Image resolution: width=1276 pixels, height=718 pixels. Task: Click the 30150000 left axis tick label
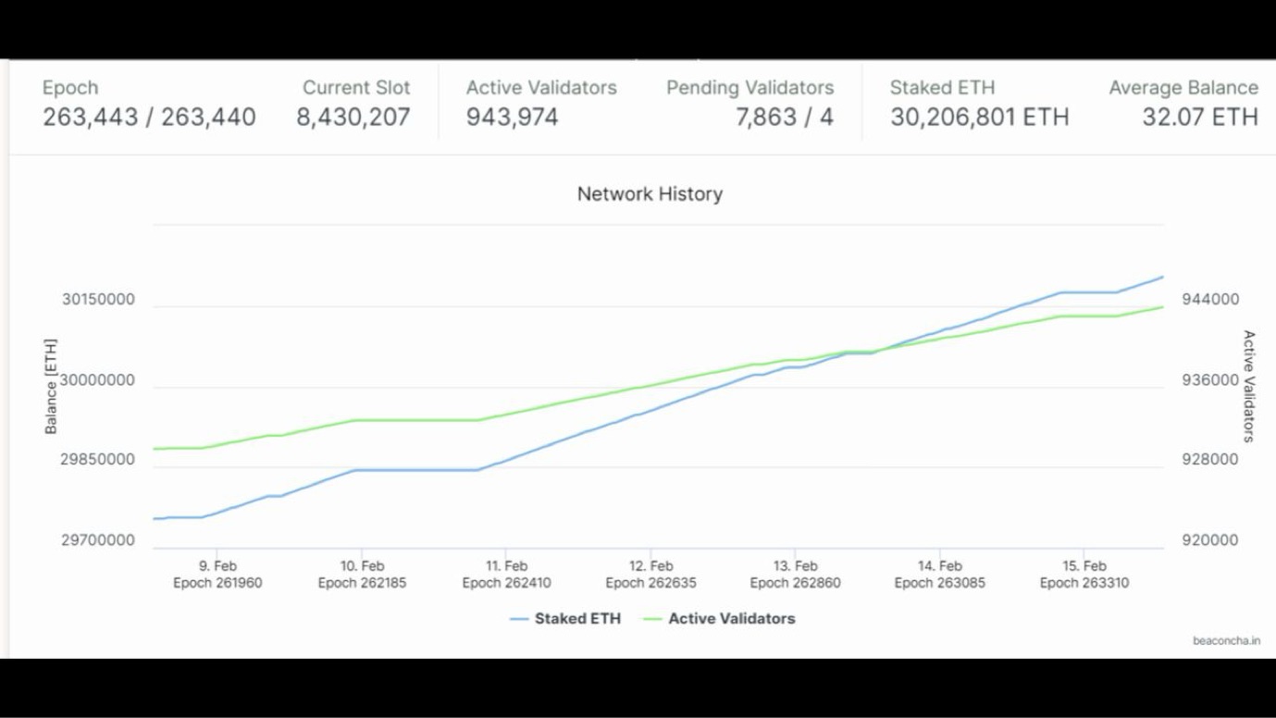pyautogui.click(x=98, y=300)
